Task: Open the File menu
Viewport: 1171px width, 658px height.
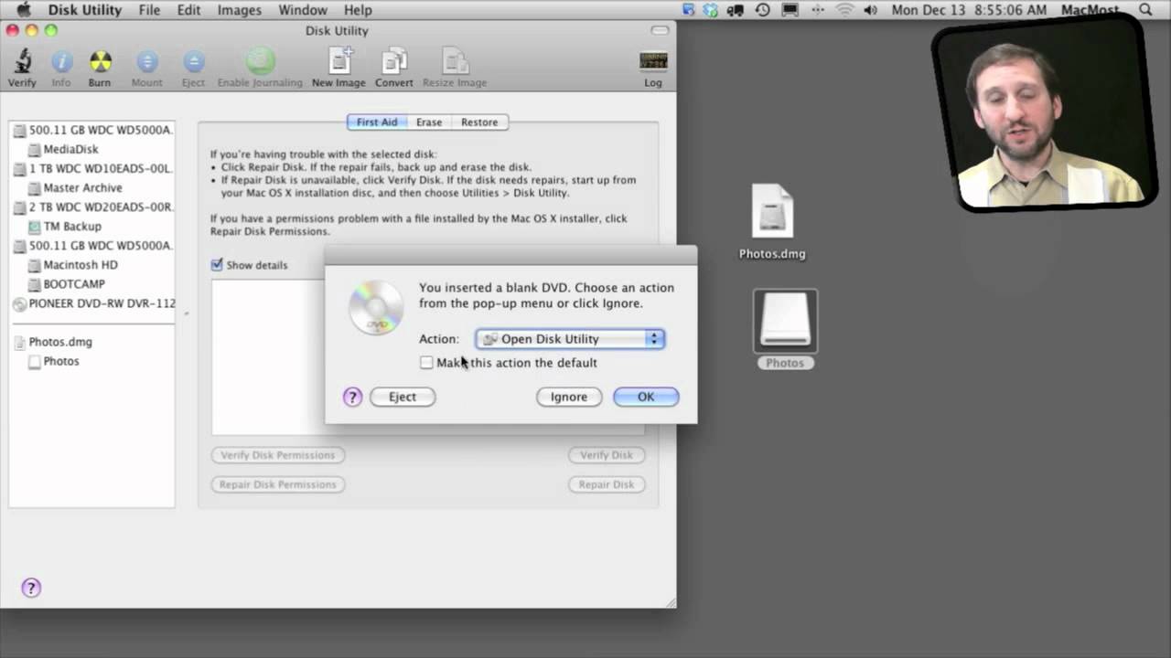Action: click(149, 10)
